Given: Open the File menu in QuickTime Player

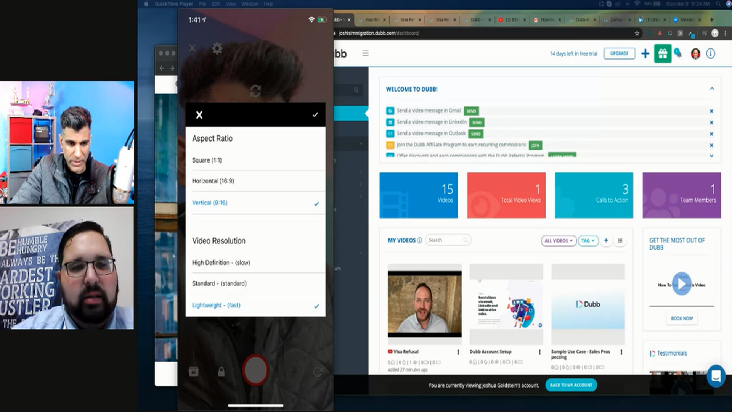Looking at the screenshot, I should click(x=202, y=4).
